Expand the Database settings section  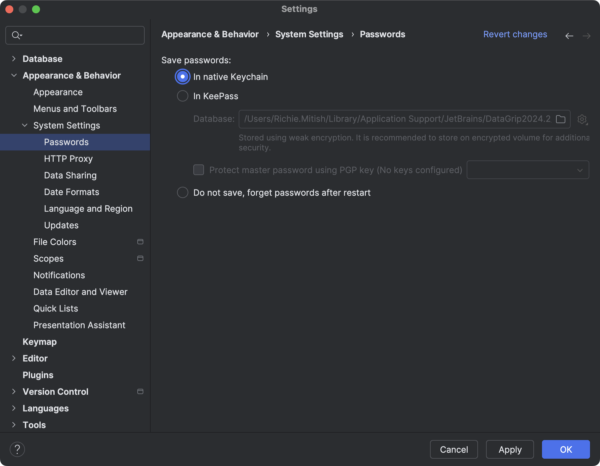[14, 59]
